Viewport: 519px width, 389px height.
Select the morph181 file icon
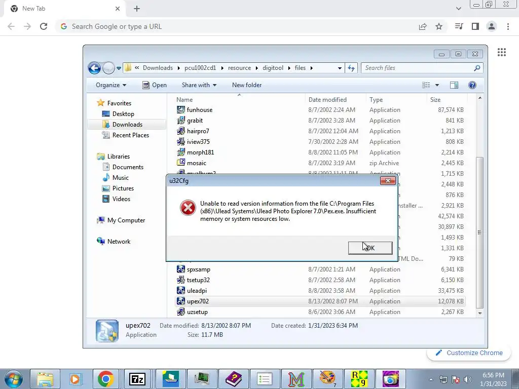(181, 152)
